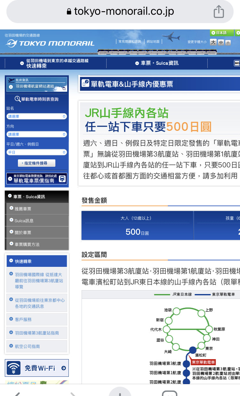
Task: Click the 羽田機場第1航廈 station dot
Action: coord(186,373)
